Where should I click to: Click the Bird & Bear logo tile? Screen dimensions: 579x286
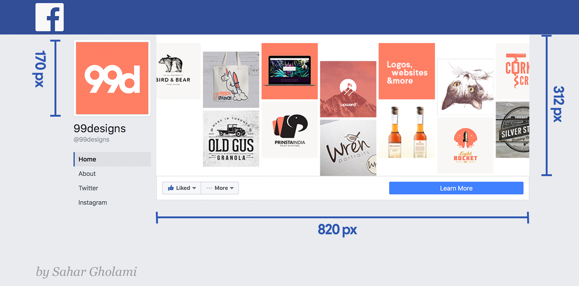(178, 71)
